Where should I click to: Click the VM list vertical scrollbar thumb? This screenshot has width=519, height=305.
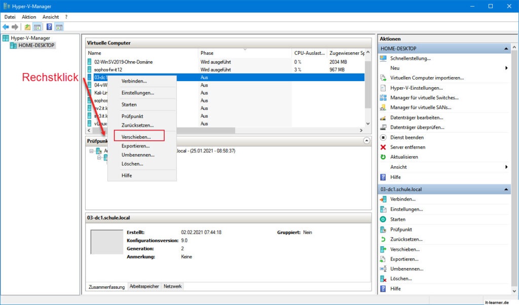click(368, 84)
